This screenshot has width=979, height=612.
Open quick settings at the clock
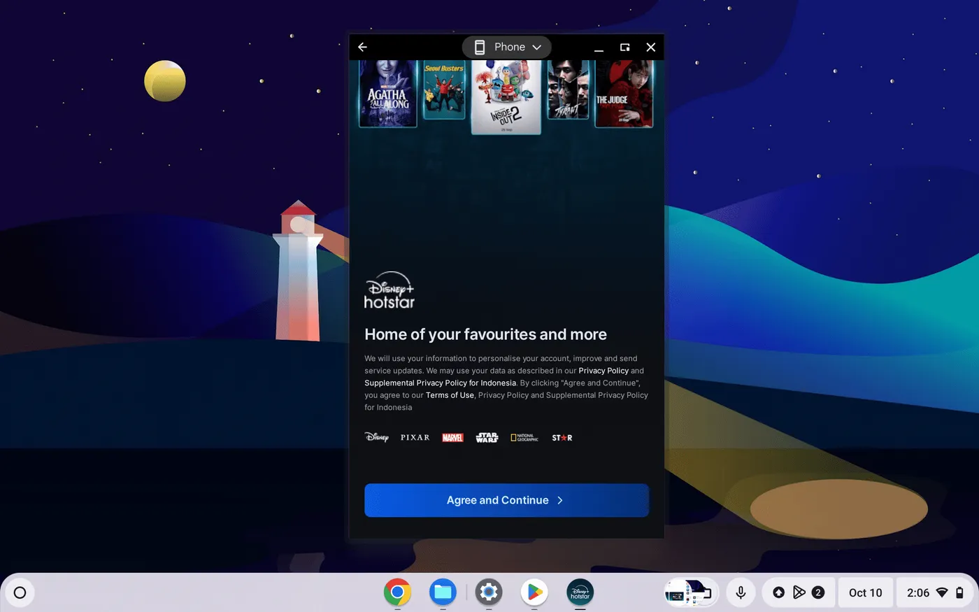pyautogui.click(x=917, y=592)
